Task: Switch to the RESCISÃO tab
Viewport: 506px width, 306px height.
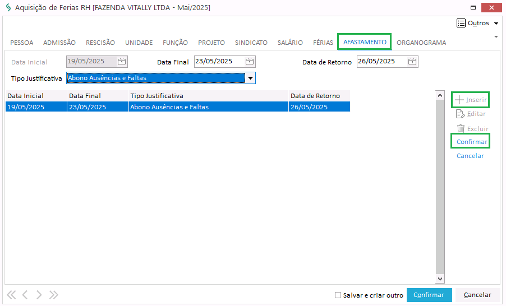Action: pos(100,43)
